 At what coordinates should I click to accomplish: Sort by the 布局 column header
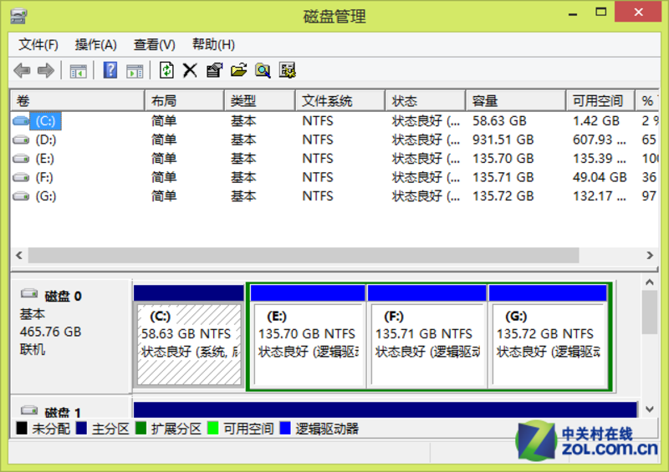[184, 101]
